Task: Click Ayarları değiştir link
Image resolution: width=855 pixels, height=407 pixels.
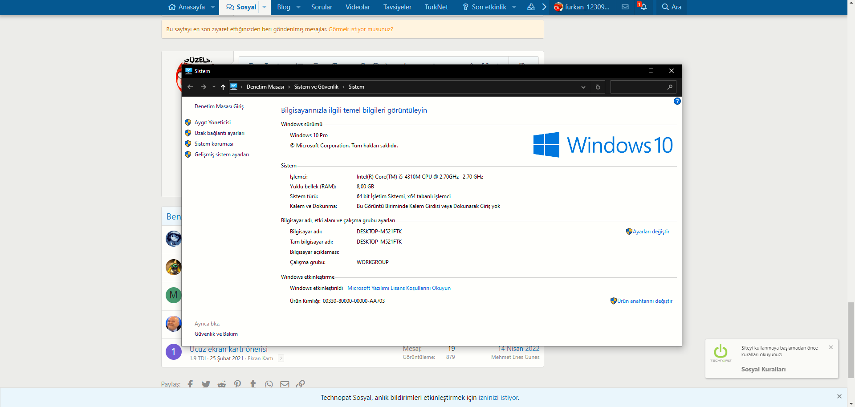Action: click(x=651, y=232)
